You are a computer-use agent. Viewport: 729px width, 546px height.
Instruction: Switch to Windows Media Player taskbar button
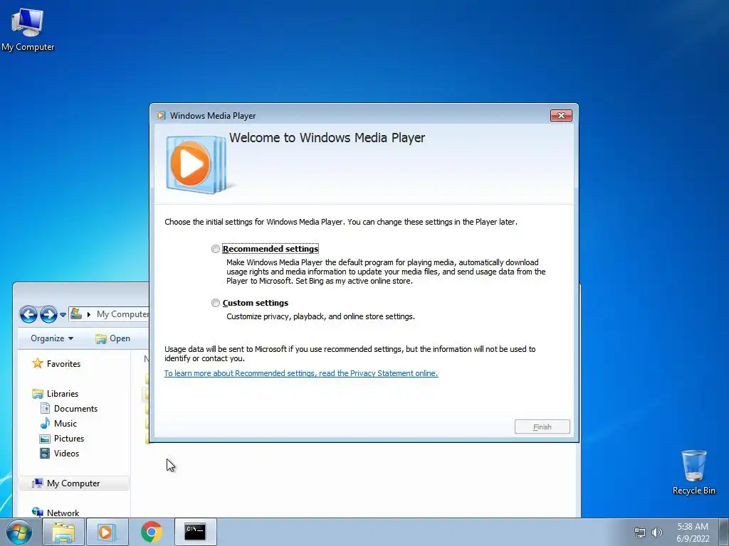pyautogui.click(x=107, y=532)
